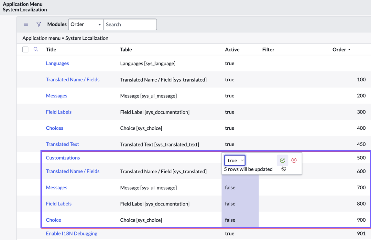Open the Customizations module link
This screenshot has height=240, width=371.
(63, 158)
